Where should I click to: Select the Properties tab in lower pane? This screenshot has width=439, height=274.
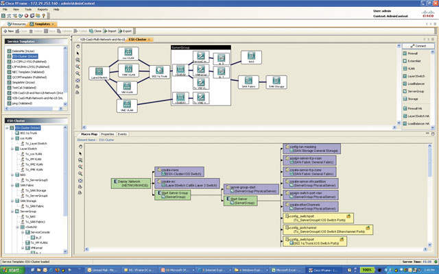[108, 134]
